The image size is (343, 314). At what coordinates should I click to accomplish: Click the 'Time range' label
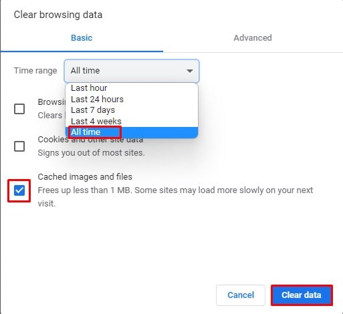coord(35,71)
